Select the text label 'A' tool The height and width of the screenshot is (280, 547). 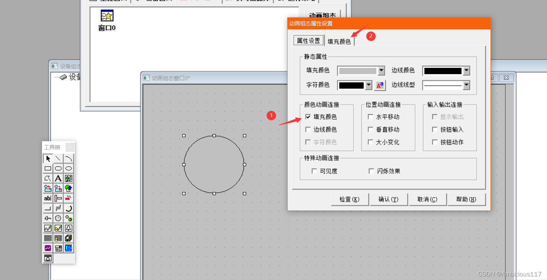(58, 178)
